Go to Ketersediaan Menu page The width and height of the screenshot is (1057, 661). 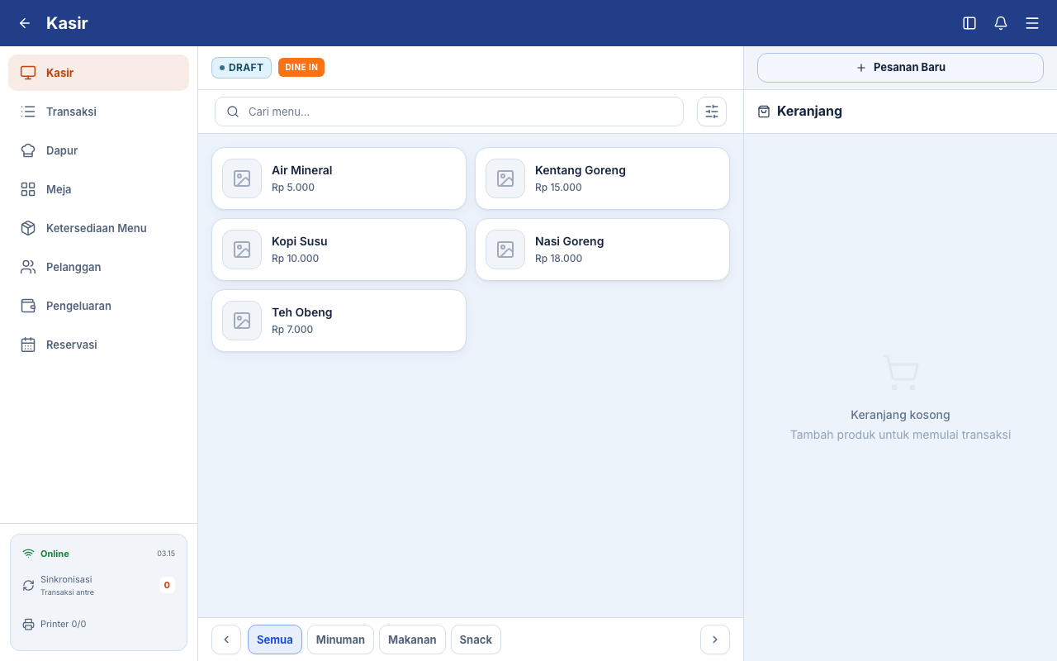click(x=99, y=228)
